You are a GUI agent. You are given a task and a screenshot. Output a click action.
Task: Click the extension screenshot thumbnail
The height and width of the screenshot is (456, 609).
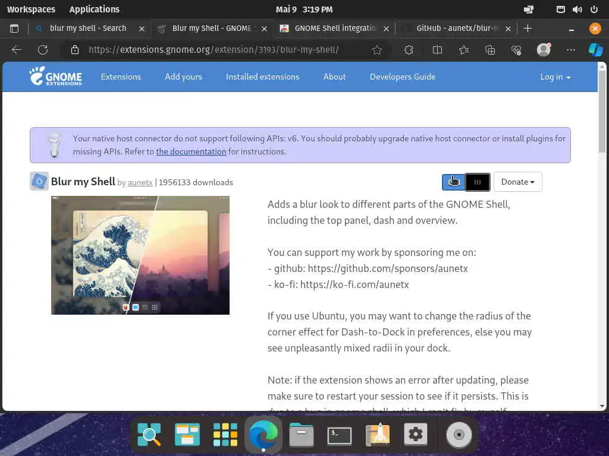[x=140, y=255]
